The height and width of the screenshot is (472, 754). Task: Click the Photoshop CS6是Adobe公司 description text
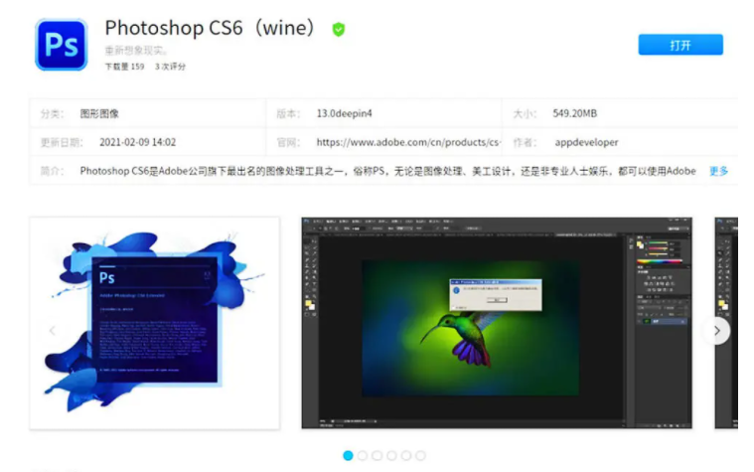pyautogui.click(x=387, y=171)
